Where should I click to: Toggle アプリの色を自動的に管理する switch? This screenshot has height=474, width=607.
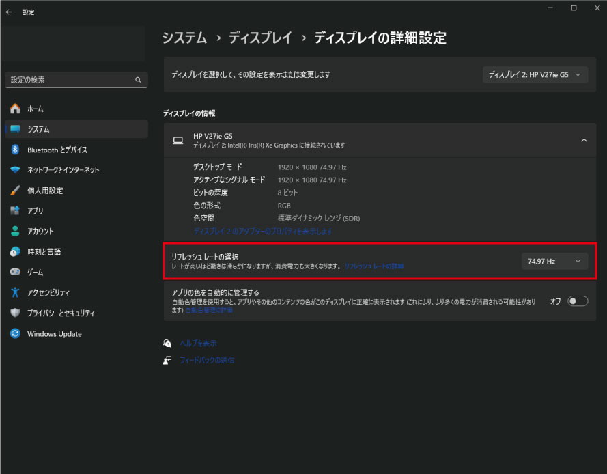[577, 301]
